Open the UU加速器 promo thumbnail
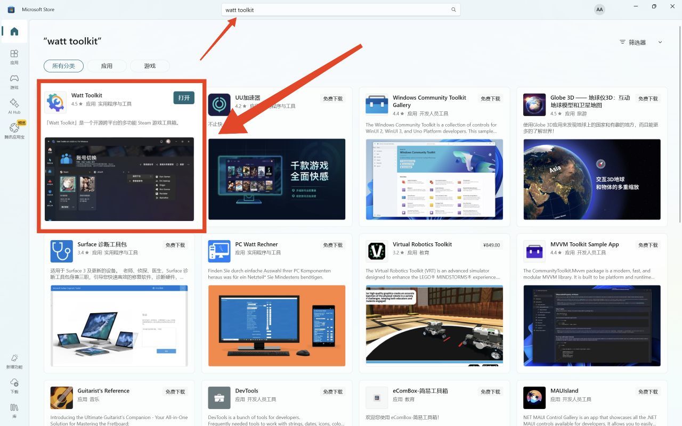Screen dimensions: 682x426 tap(277, 179)
